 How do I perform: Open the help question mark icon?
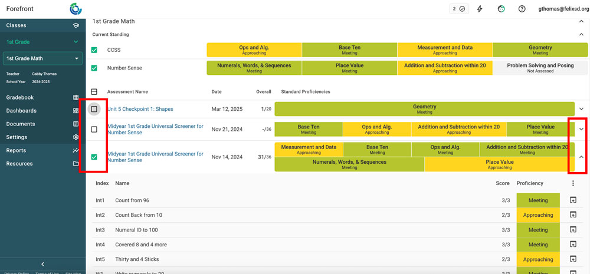pos(522,9)
